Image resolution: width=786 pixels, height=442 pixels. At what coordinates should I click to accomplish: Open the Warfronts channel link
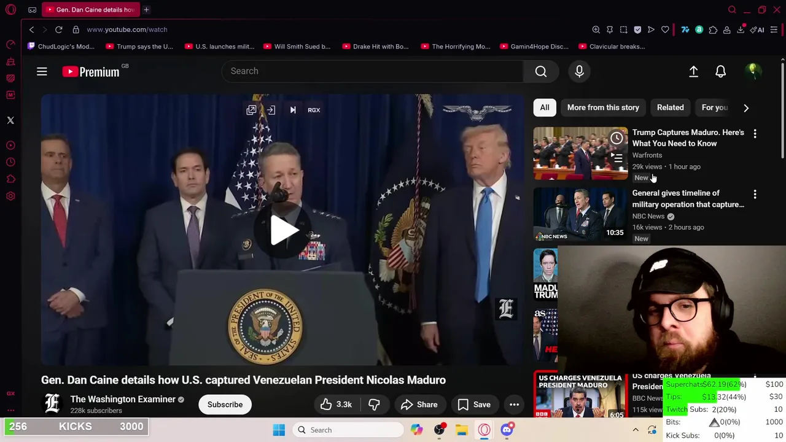pyautogui.click(x=647, y=155)
